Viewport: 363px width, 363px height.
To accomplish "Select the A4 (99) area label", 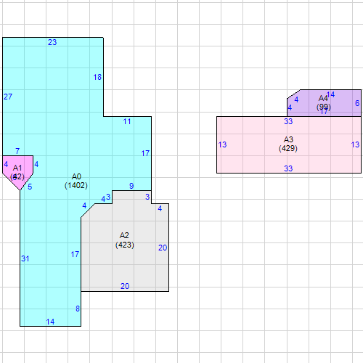I will click(x=324, y=102).
